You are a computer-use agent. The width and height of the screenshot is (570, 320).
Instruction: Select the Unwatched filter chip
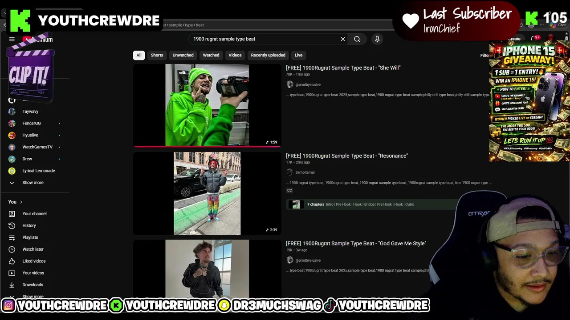[x=183, y=55]
